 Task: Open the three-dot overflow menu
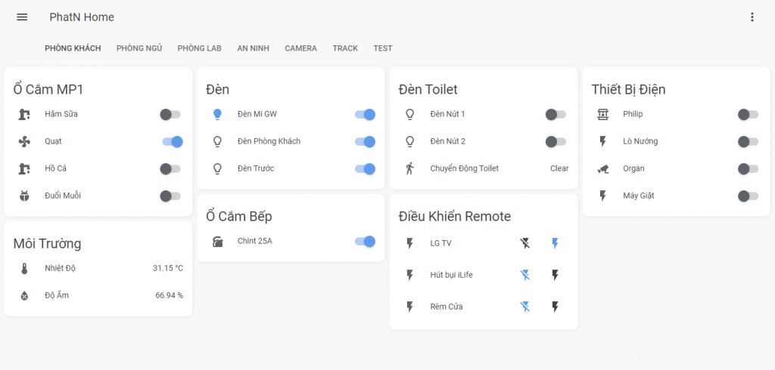[x=752, y=17]
